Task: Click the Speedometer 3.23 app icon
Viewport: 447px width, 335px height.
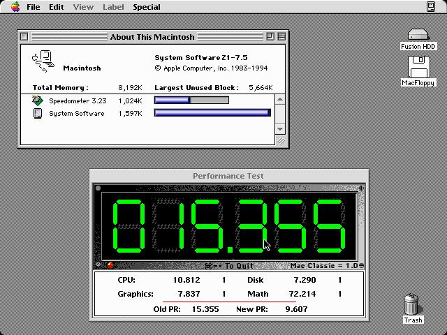Action: point(38,100)
